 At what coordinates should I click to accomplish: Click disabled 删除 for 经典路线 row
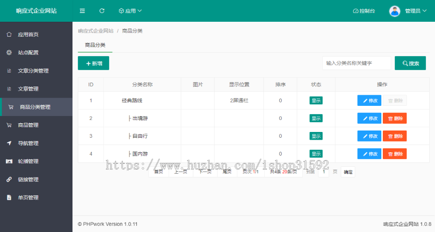pos(395,101)
